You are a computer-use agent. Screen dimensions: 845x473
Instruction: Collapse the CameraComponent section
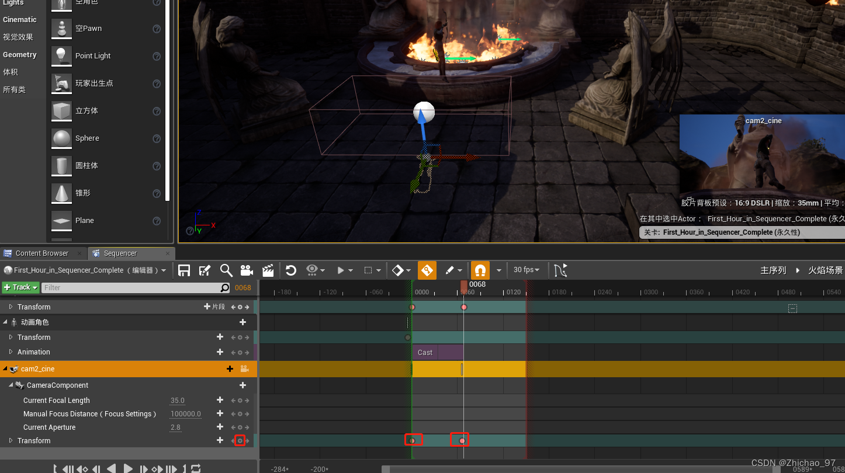click(x=11, y=385)
